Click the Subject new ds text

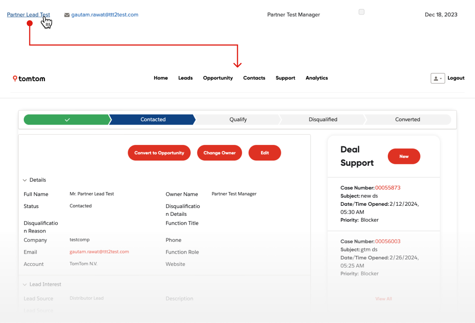coord(369,196)
